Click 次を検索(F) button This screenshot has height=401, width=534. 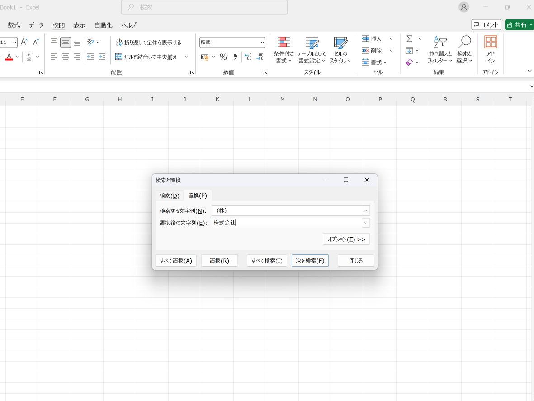pyautogui.click(x=310, y=261)
